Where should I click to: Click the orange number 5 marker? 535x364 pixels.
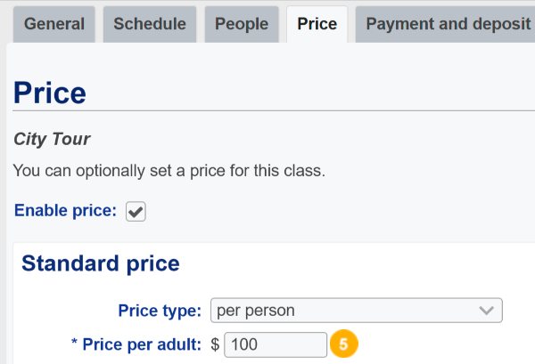click(x=343, y=344)
